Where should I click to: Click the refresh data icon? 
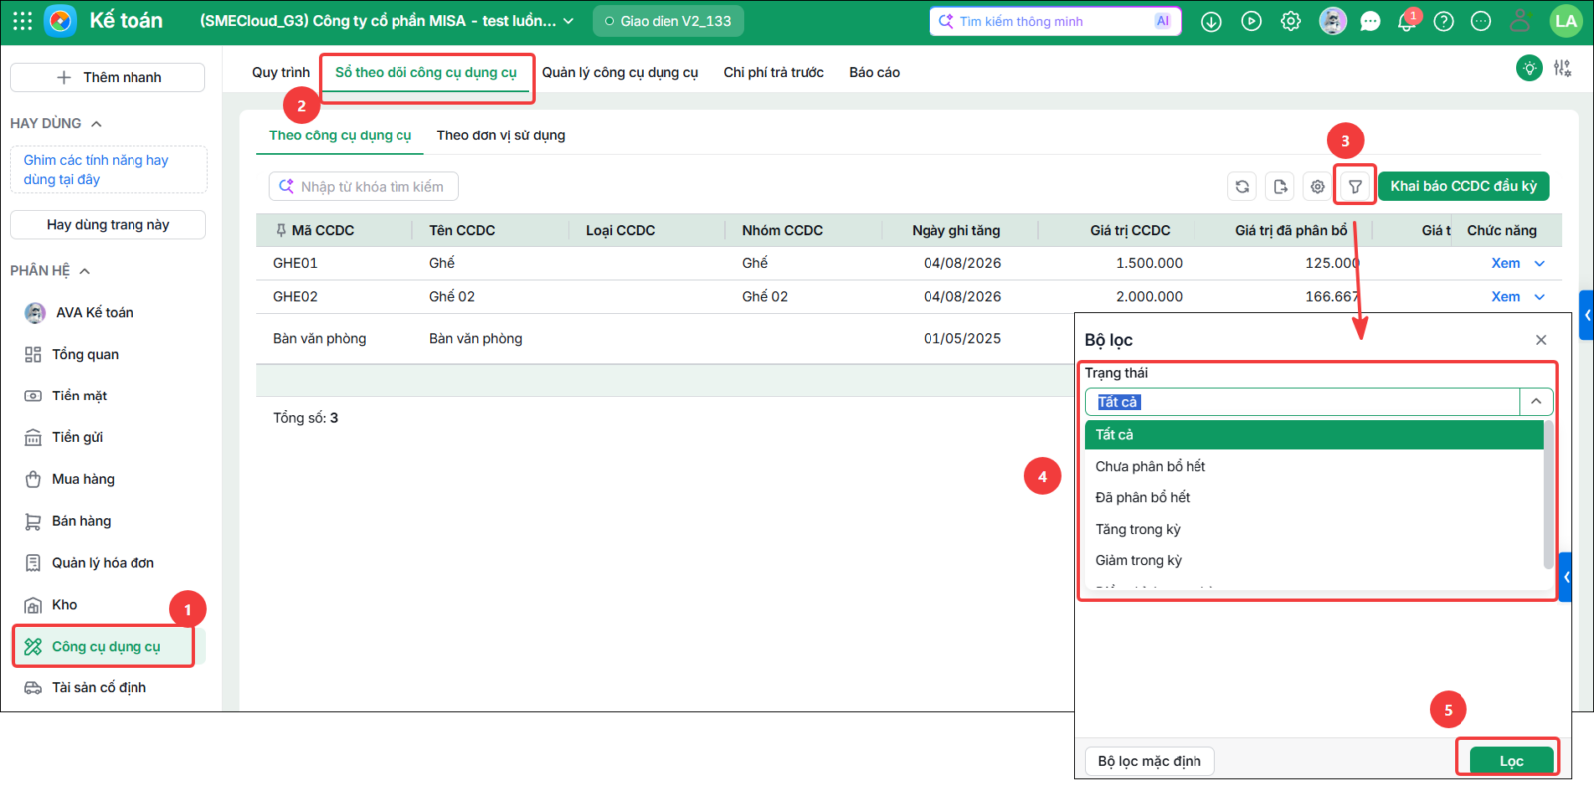(1242, 186)
